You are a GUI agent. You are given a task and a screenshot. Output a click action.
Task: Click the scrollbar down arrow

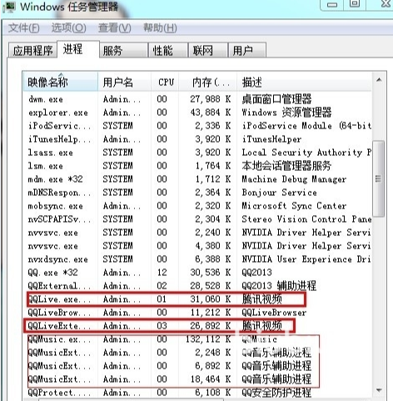point(379,390)
